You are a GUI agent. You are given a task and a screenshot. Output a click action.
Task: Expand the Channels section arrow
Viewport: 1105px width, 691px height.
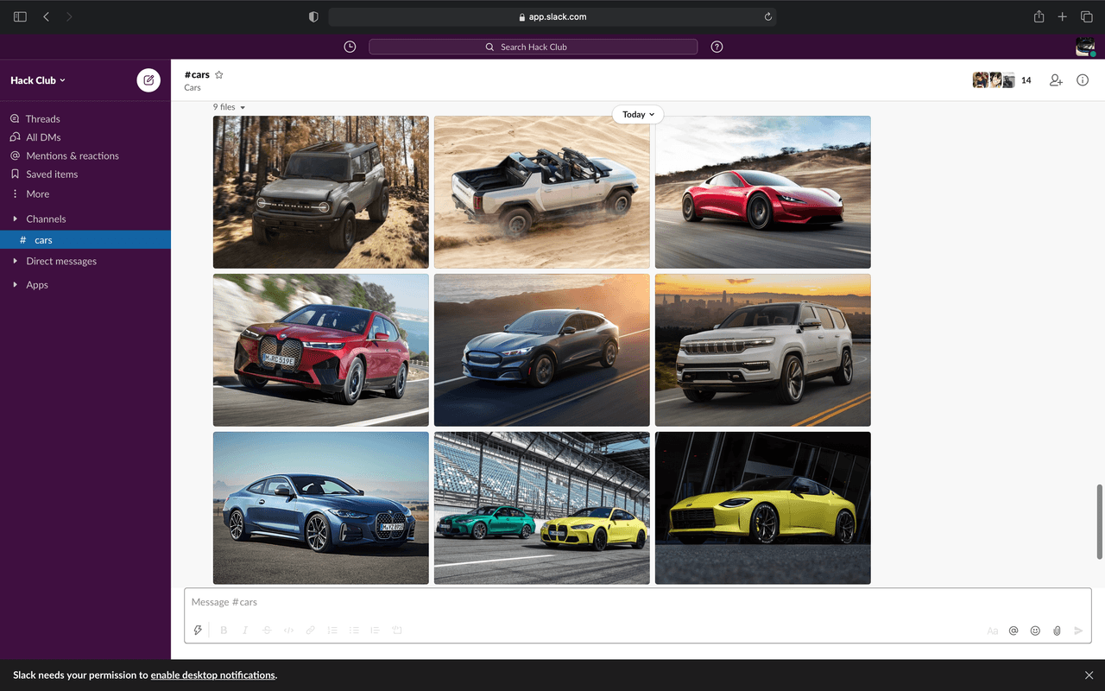[x=15, y=219]
